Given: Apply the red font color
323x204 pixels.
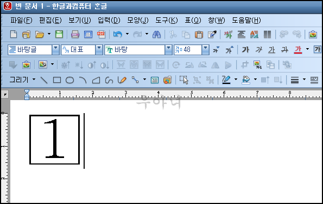Looking at the screenshot, I should coord(298,50).
